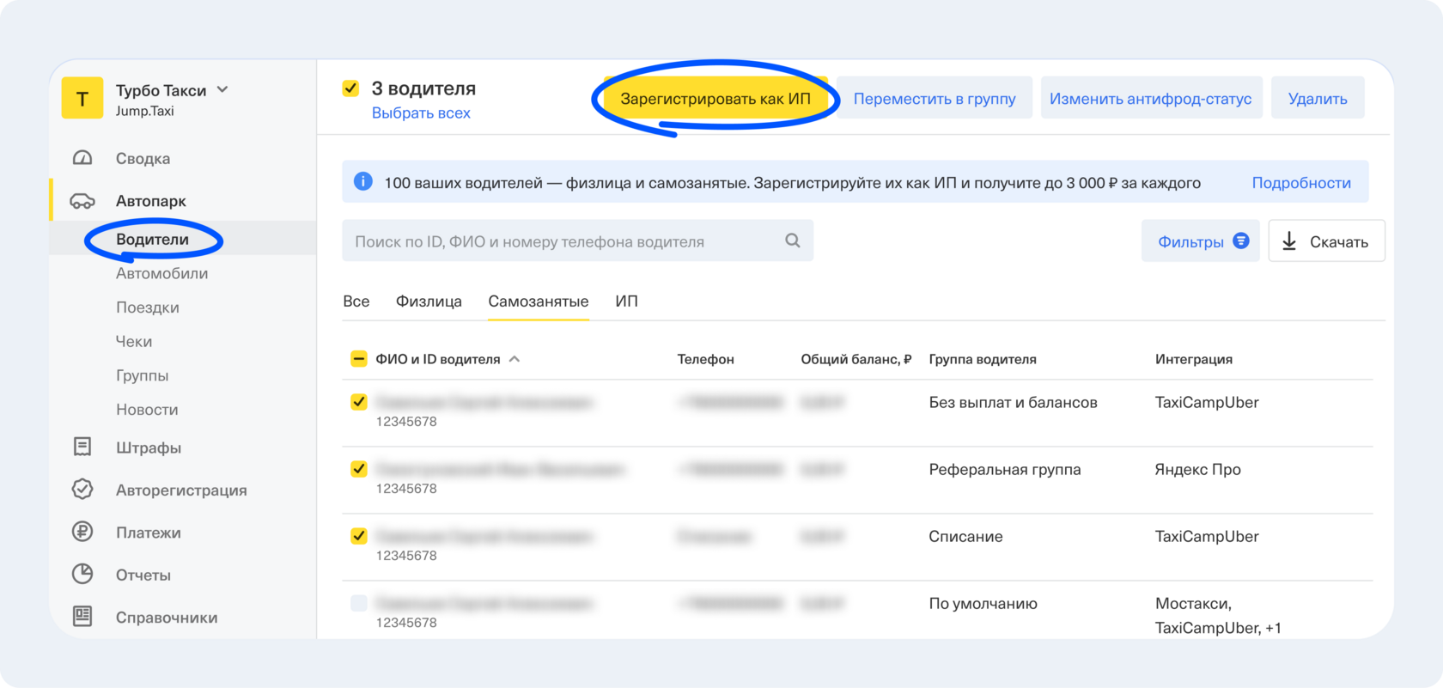1443x688 pixels.
Task: Click the Авторегистрация checkmark icon
Action: coord(82,490)
